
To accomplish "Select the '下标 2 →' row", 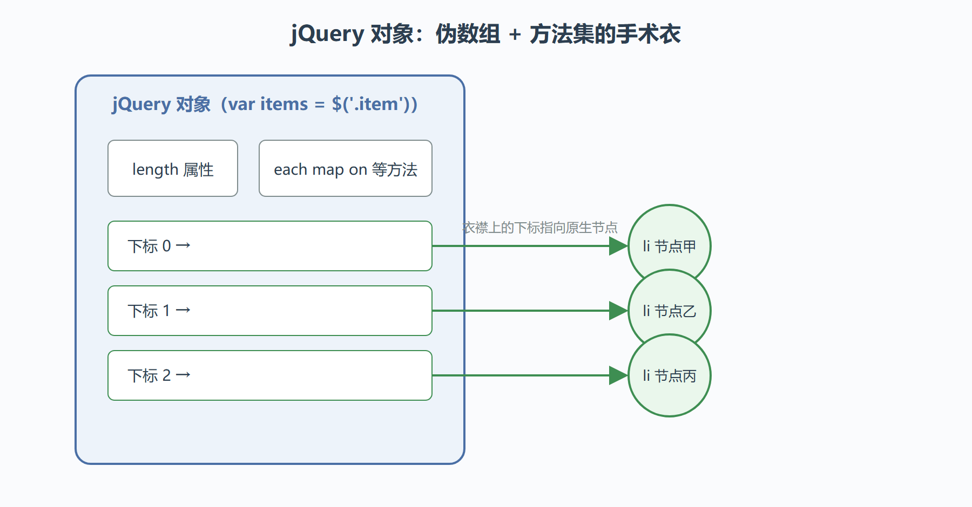I will [270, 375].
